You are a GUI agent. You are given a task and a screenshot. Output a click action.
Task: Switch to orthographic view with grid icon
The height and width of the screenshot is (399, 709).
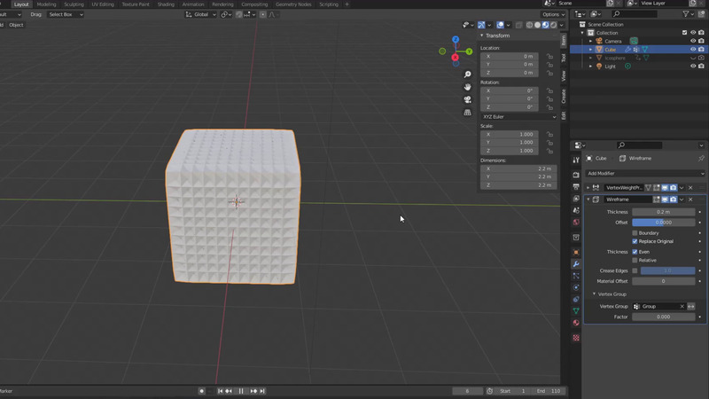pos(468,113)
